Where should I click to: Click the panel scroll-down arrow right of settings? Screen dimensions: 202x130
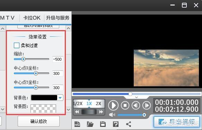tap(68, 110)
